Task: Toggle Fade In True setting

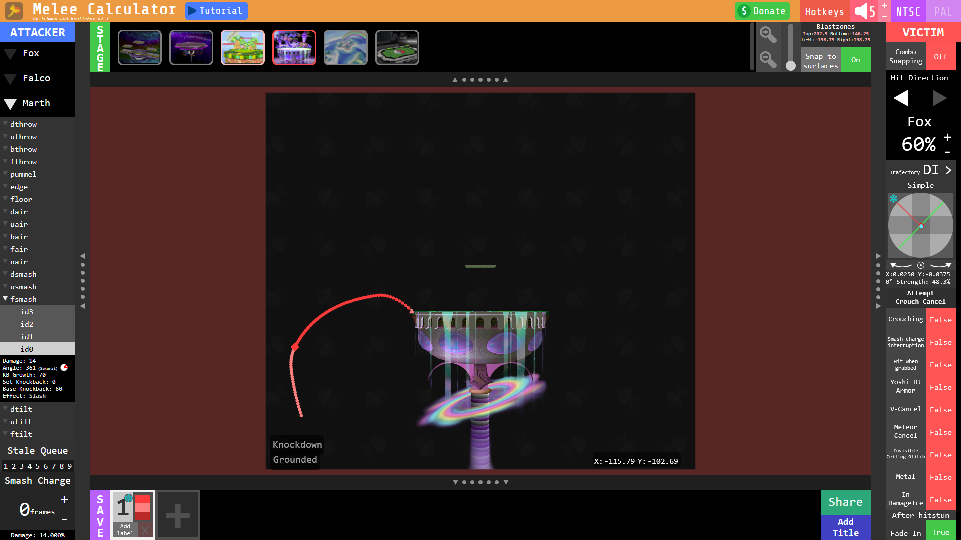Action: click(941, 532)
